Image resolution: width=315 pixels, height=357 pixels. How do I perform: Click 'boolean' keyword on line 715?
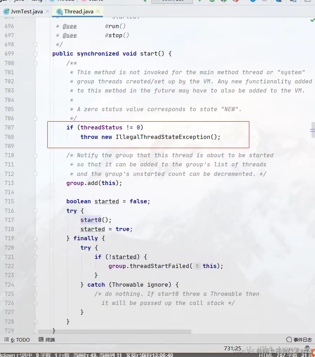(78, 202)
